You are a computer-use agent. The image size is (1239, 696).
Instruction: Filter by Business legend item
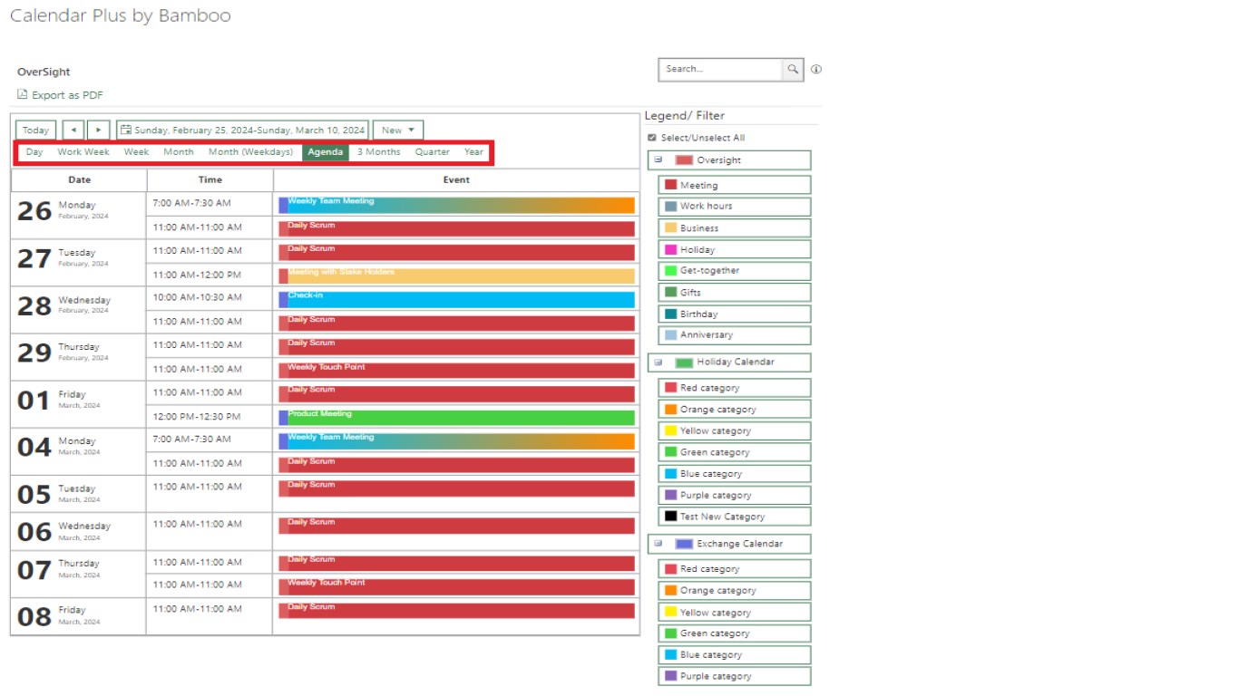(x=735, y=228)
